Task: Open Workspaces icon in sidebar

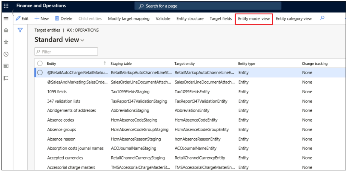Action: (6, 66)
